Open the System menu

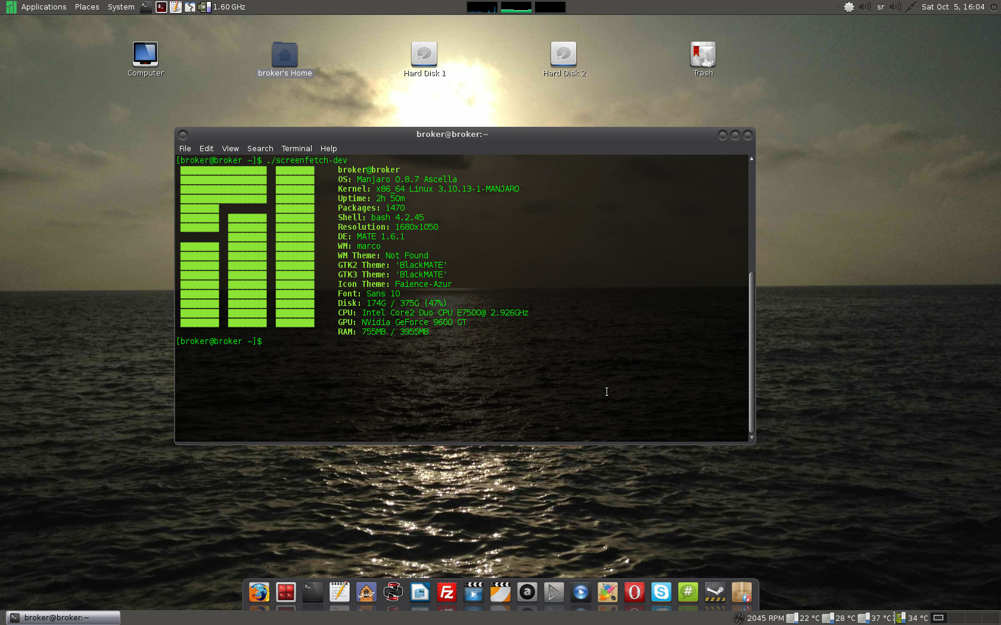coord(121,7)
